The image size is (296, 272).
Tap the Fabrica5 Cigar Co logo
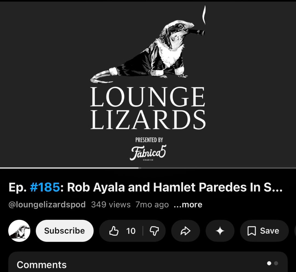click(x=148, y=153)
